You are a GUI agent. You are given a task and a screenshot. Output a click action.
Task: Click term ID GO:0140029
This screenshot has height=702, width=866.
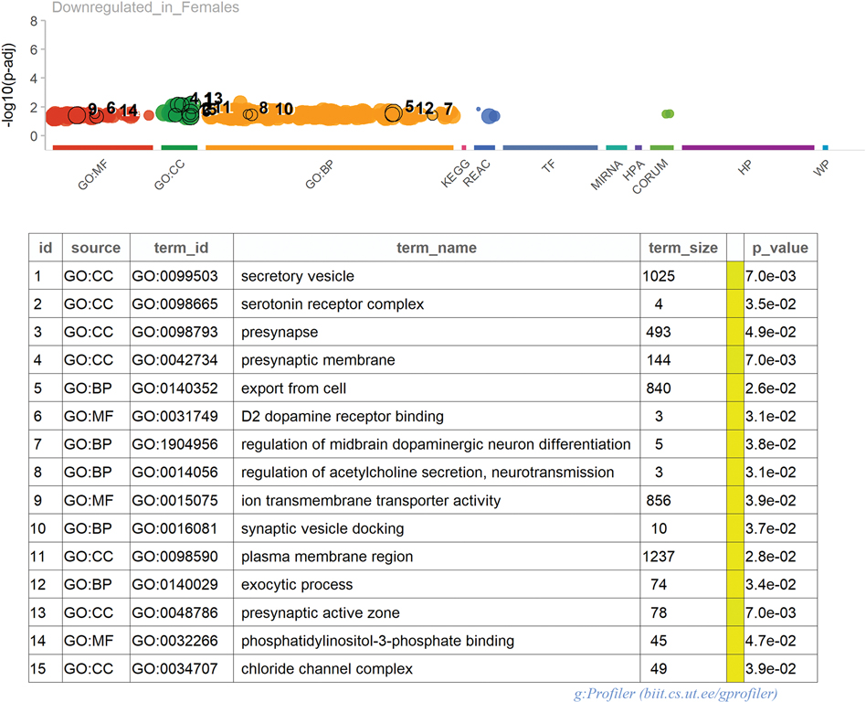pos(174,584)
